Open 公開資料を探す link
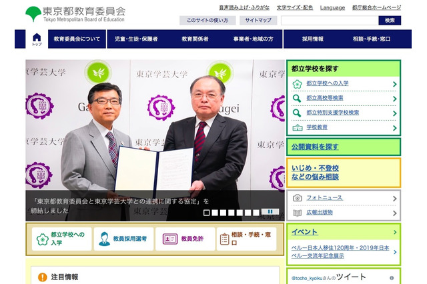The image size is (427, 284). click(315, 147)
